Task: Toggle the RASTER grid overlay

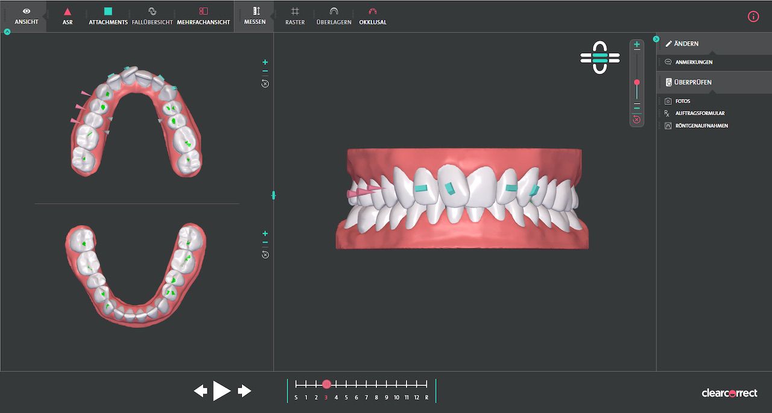Action: 295,16
